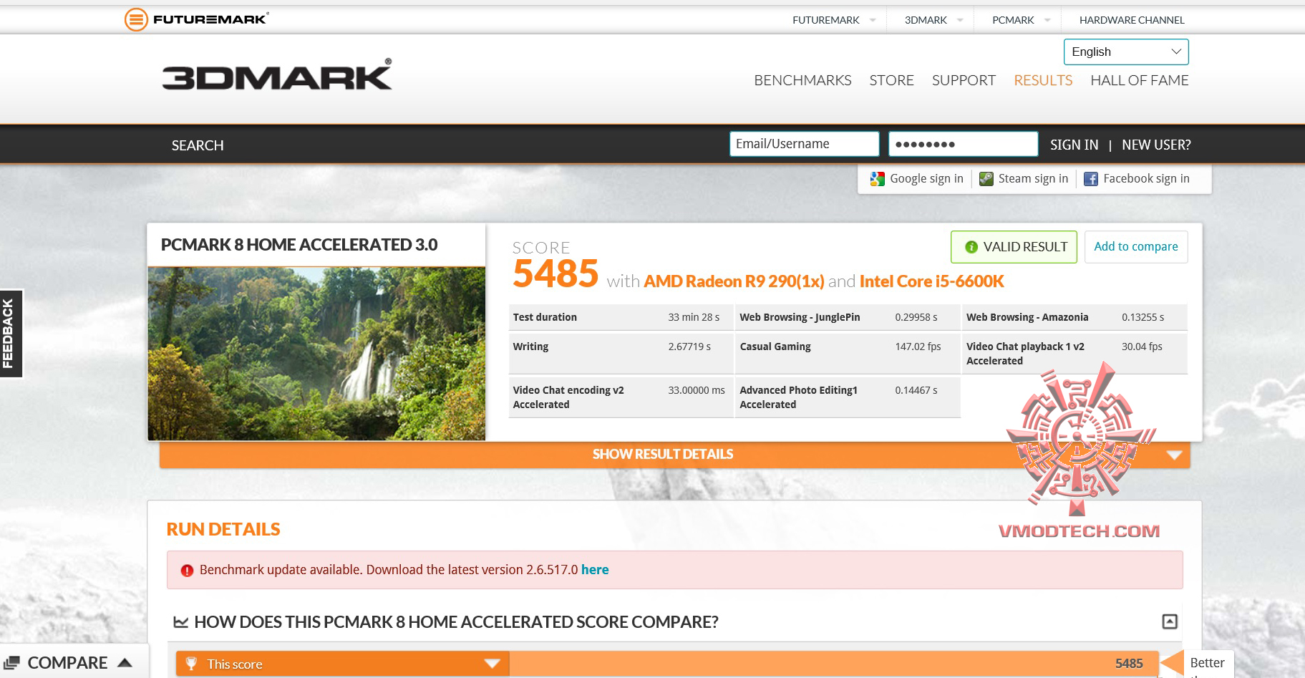Image resolution: width=1305 pixels, height=678 pixels.
Task: Click the large score 5485
Action: pyautogui.click(x=556, y=273)
